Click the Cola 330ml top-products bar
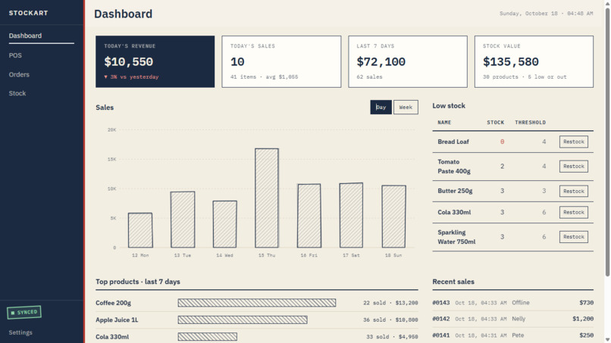Image resolution: width=611 pixels, height=343 pixels. tap(207, 336)
